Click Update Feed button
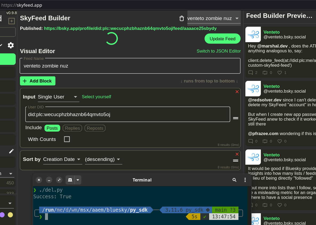Viewport: 316px width, 225px height. (x=222, y=38)
